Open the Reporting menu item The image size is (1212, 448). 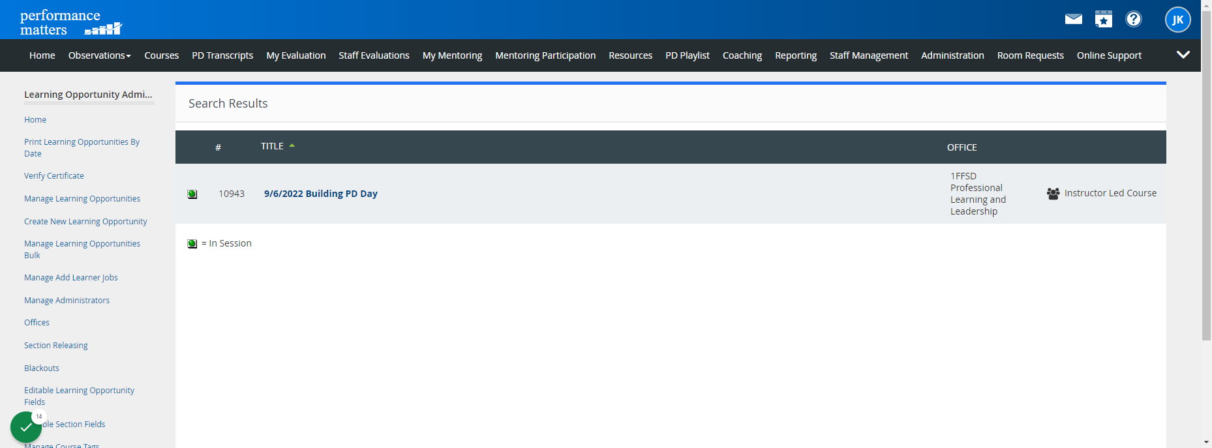click(796, 55)
